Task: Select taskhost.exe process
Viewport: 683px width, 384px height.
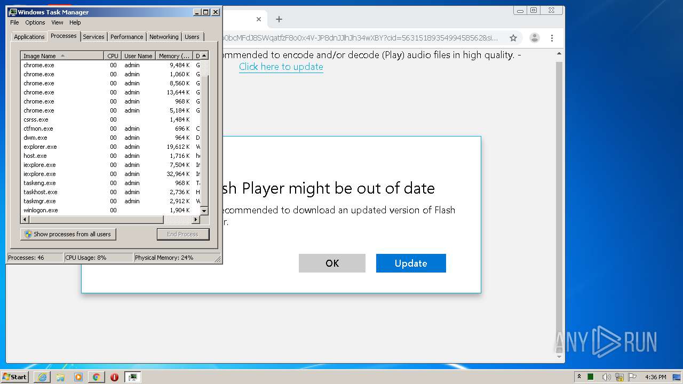Action: click(110, 192)
